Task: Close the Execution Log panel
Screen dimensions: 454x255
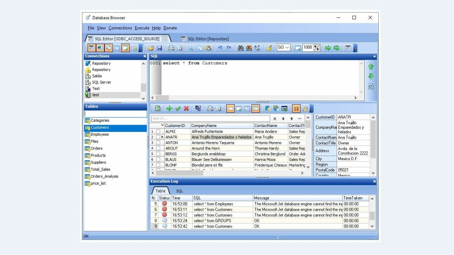Action: point(375,182)
